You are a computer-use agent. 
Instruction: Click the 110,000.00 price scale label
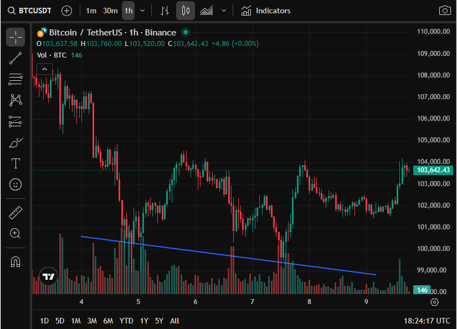coord(433,32)
